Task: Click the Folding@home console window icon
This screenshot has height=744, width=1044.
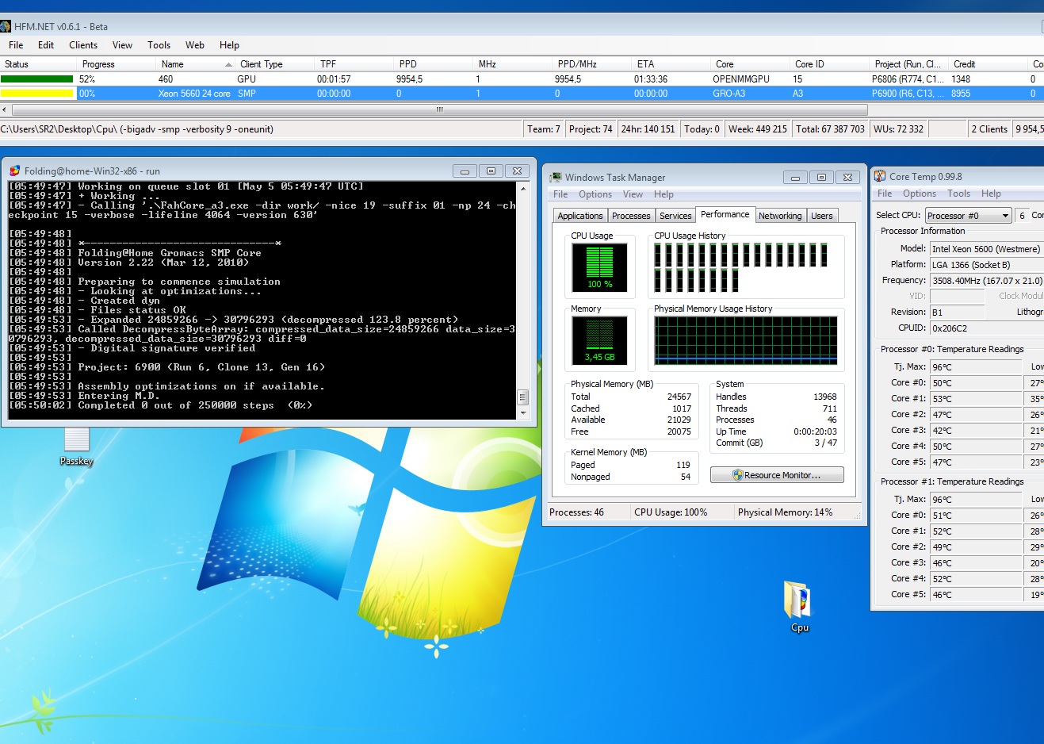Action: [x=14, y=171]
